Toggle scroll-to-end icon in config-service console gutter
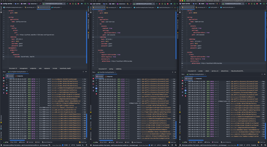This screenshot has height=147, width=267. click(x=7, y=88)
